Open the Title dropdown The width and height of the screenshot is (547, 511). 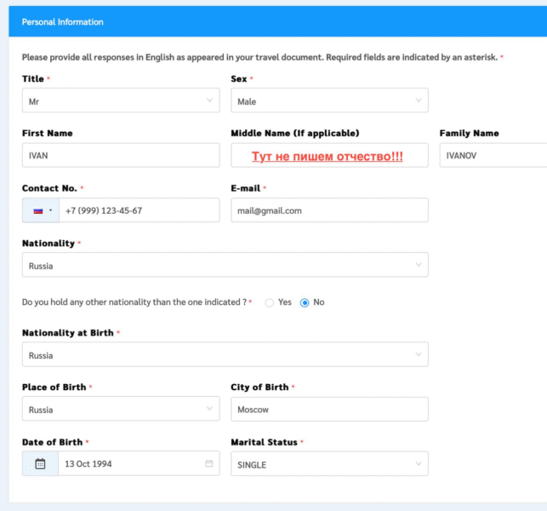[120, 100]
